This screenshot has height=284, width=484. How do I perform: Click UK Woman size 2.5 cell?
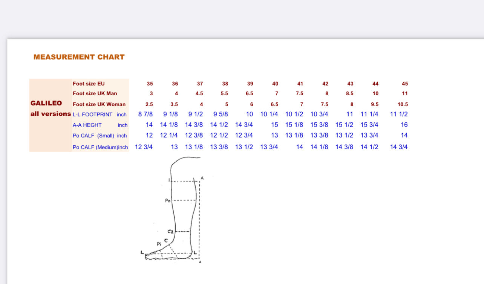pos(149,104)
